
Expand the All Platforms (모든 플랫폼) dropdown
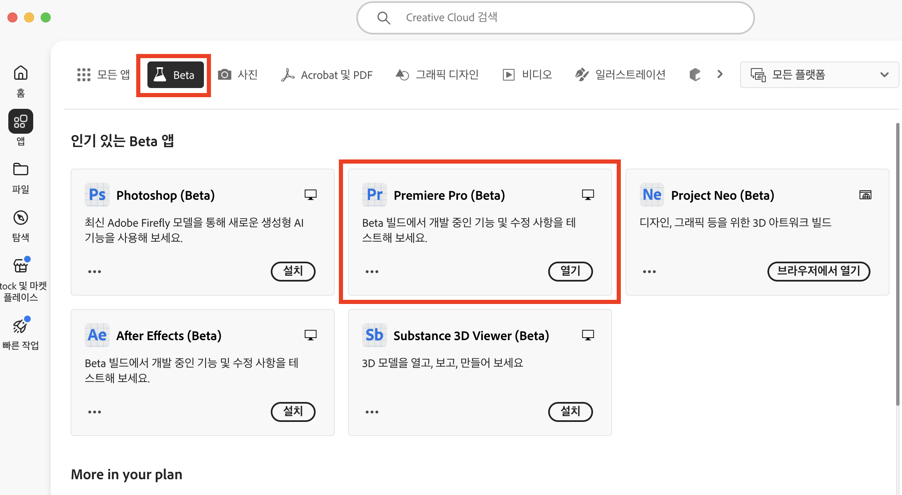pos(819,75)
